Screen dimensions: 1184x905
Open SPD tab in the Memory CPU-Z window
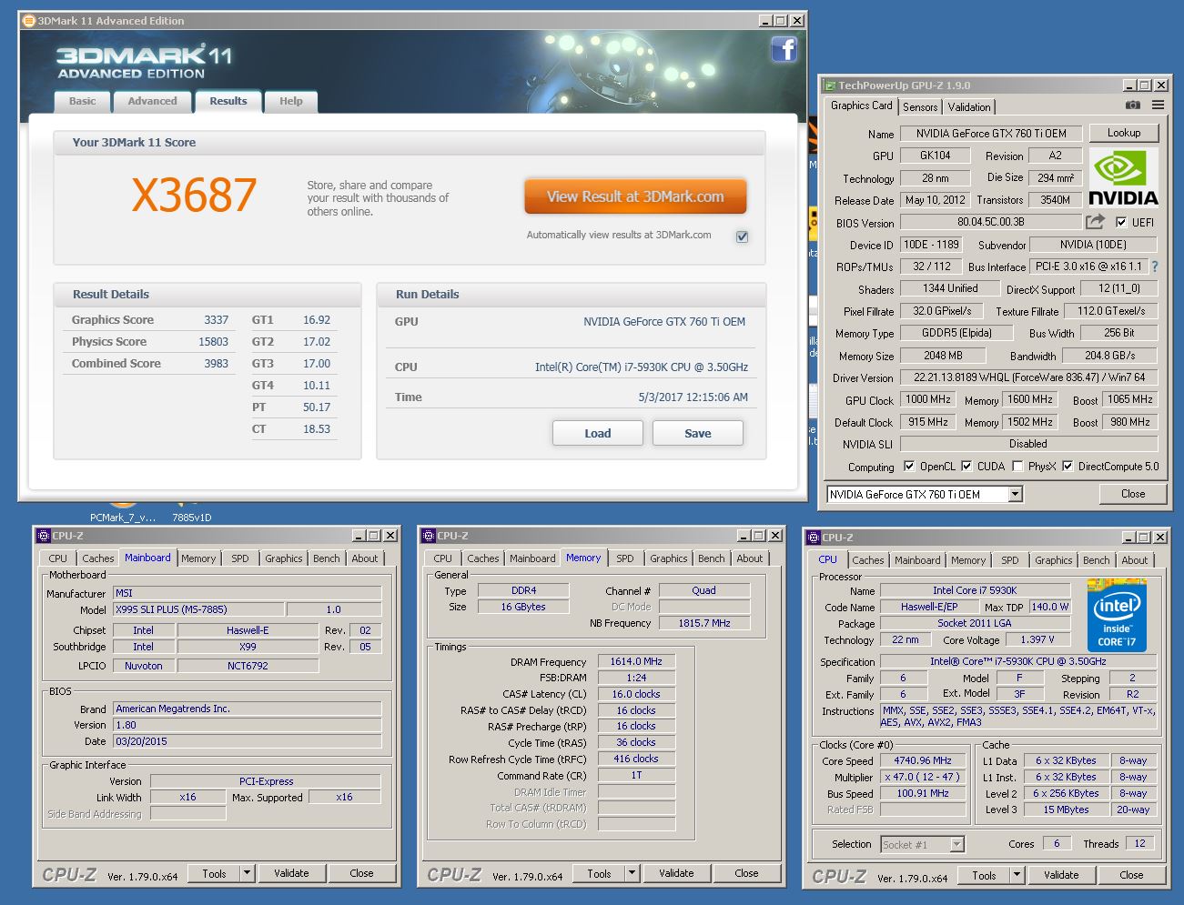[x=625, y=558]
